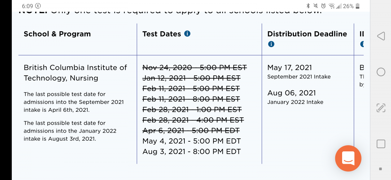Select the May 4, 2021 test date
Image resolution: width=391 pixels, height=180 pixels.
pos(192,141)
